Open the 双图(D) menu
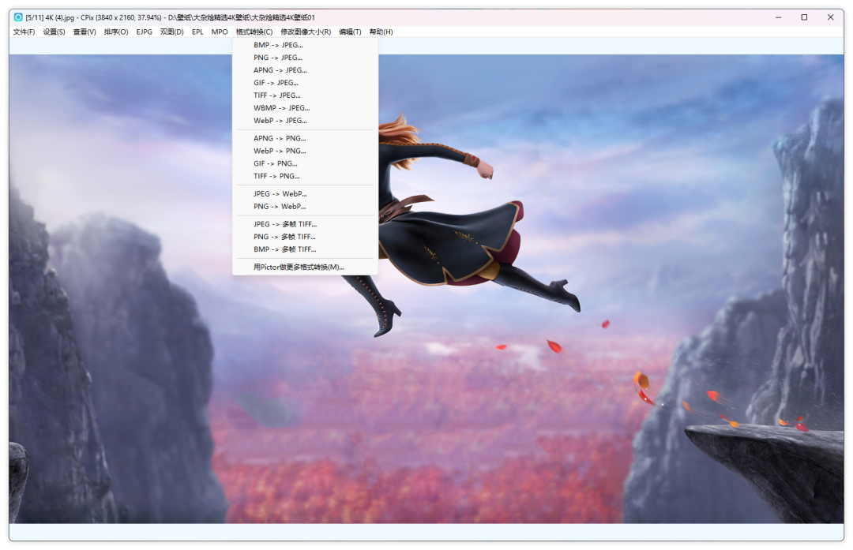The height and width of the screenshot is (550, 853). point(172,32)
